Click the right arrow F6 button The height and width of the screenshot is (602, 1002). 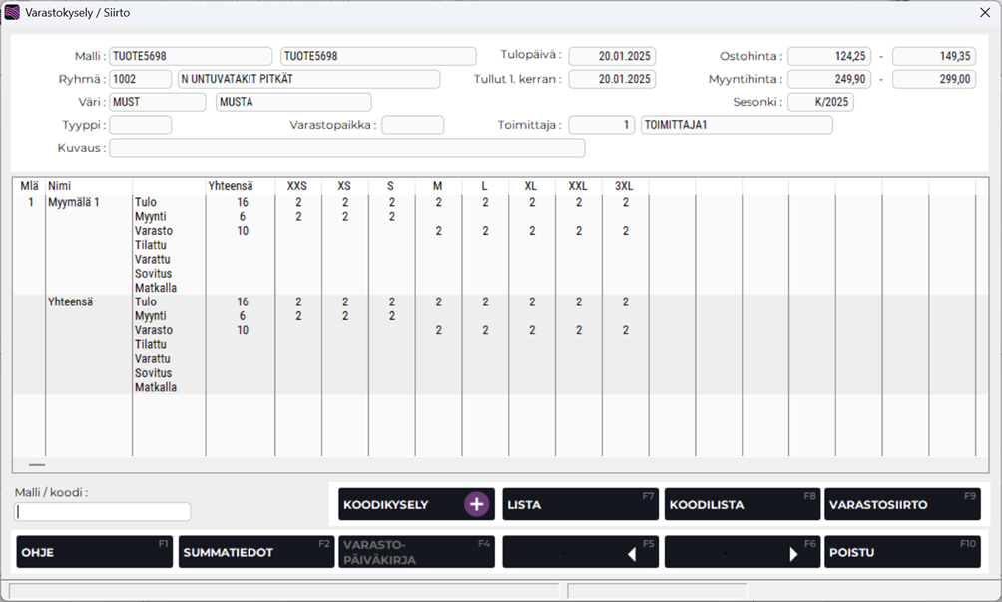click(743, 552)
